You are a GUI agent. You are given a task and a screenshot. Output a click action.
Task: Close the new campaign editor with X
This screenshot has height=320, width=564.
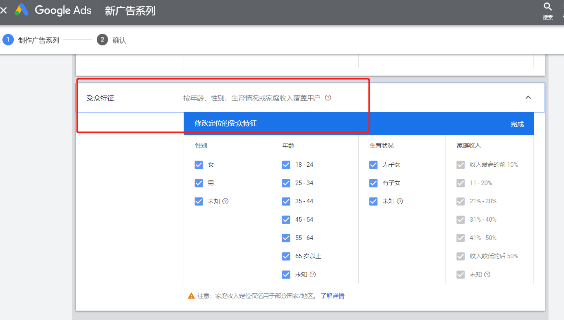point(4,10)
